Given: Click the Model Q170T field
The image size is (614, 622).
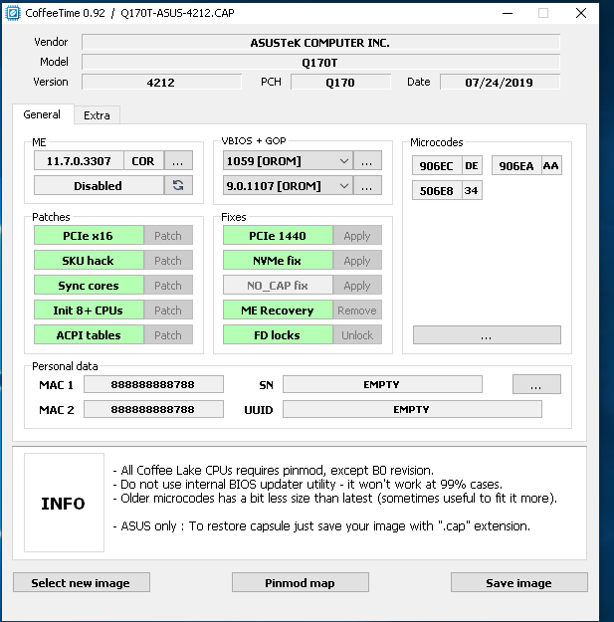Looking at the screenshot, I should 320,62.
